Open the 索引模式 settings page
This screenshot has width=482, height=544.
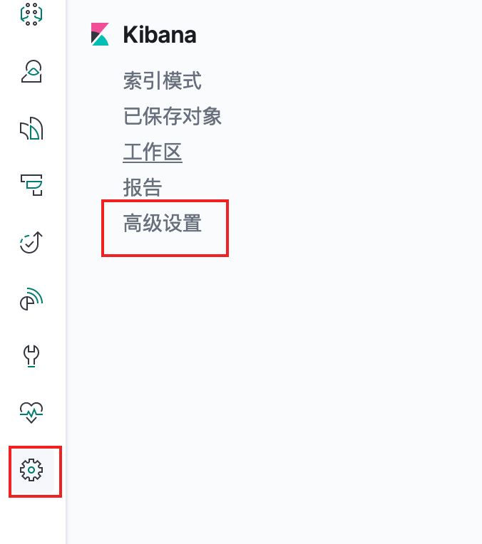tap(163, 80)
